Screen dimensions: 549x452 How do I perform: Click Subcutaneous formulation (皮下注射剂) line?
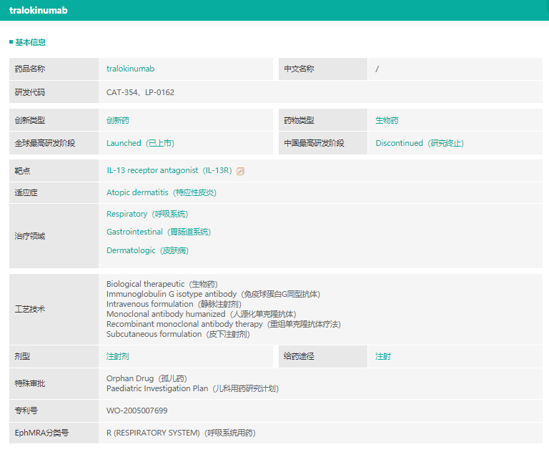[178, 334]
